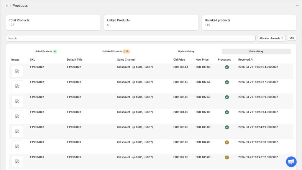Click the New Price column header
The image size is (302, 170).
tap(202, 60)
